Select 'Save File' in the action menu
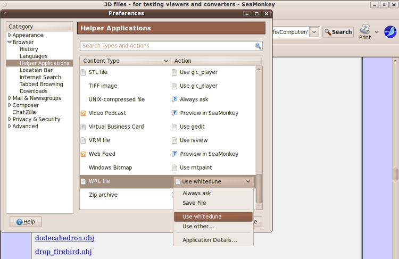The width and height of the screenshot is (399, 259). click(x=194, y=203)
